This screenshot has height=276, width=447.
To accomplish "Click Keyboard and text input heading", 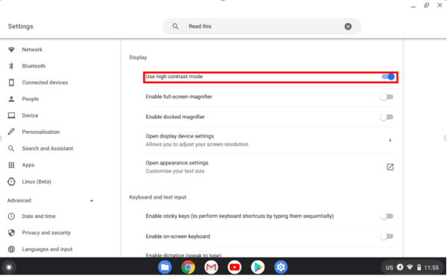I will pos(158,197).
